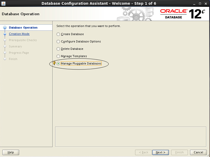210x157 pixels.
Task: Close the Database Configuration Assistant window
Action: [206, 4]
